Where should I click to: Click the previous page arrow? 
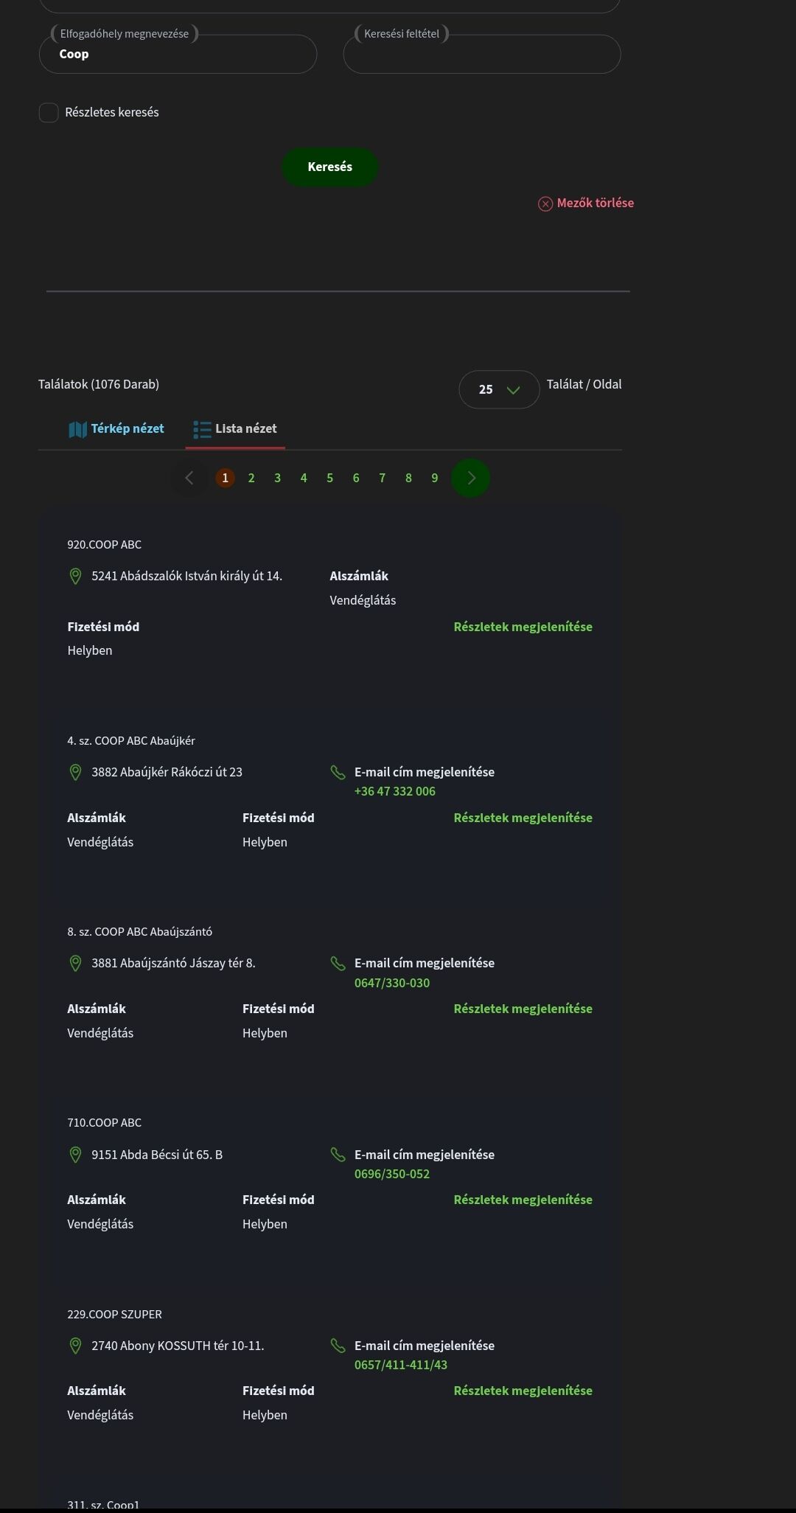click(x=189, y=479)
